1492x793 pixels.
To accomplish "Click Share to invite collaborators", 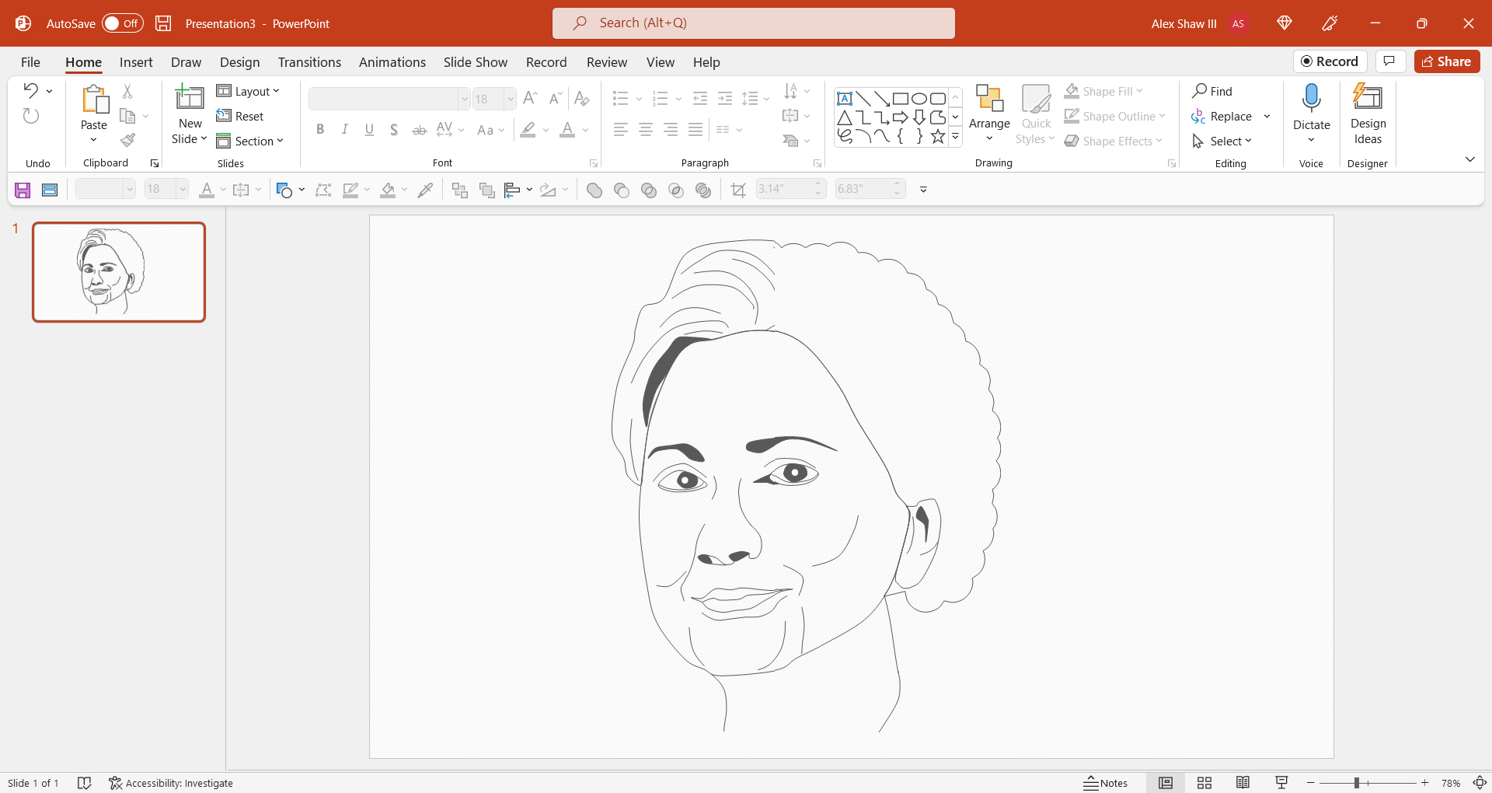I will point(1446,61).
